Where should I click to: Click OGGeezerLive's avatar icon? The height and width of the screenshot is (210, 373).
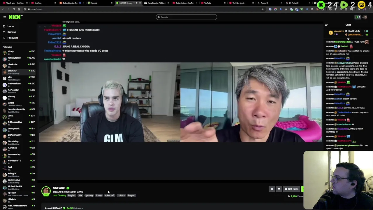[4, 123]
